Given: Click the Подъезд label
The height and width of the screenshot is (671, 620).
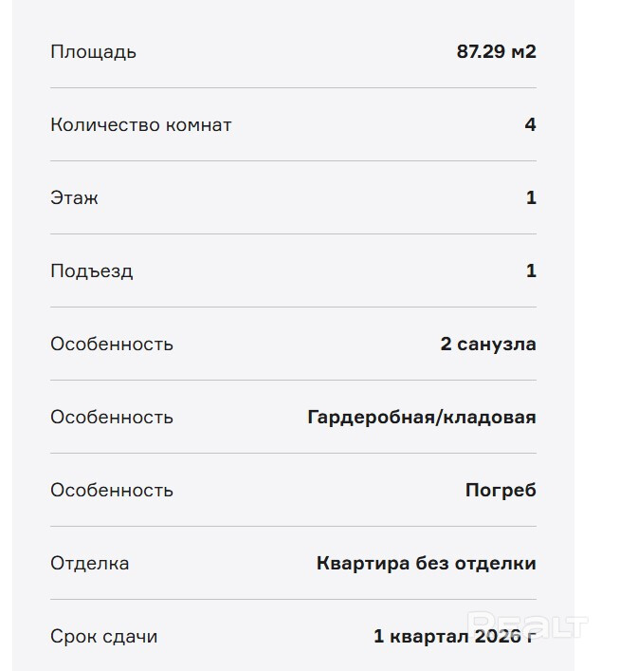Looking at the screenshot, I should (91, 271).
